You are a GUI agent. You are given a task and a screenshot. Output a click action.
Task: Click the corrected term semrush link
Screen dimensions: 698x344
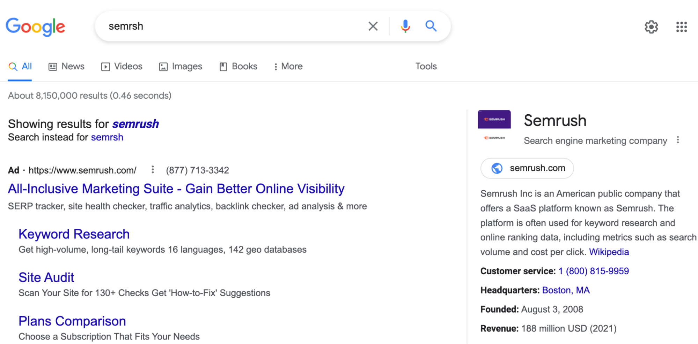point(135,124)
